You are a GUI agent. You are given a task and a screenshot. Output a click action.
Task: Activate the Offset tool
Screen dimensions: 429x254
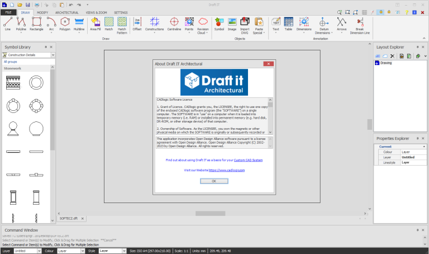click(x=137, y=23)
